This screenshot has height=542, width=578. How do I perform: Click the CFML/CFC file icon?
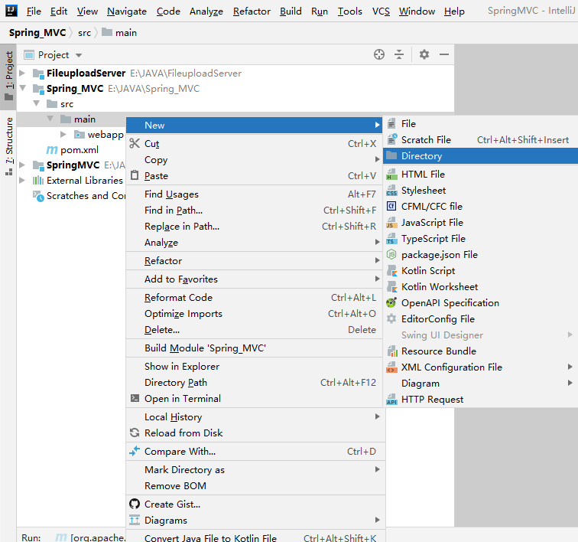click(391, 206)
